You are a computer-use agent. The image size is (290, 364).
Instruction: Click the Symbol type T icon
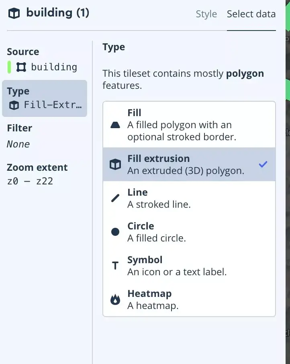[x=115, y=266]
